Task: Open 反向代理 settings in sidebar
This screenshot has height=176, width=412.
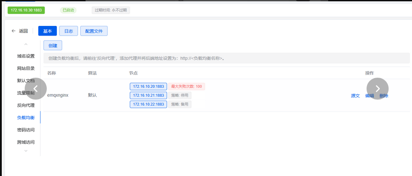Action: [26, 105]
